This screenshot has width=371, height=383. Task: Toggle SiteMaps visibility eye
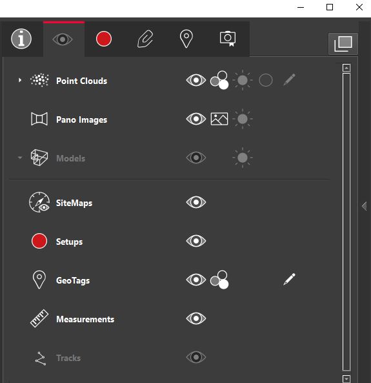point(196,202)
